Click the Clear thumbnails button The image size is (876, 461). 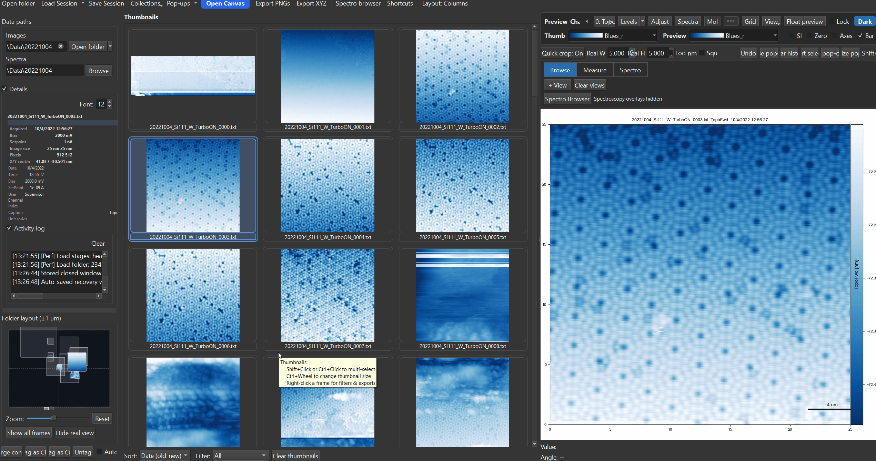click(295, 455)
